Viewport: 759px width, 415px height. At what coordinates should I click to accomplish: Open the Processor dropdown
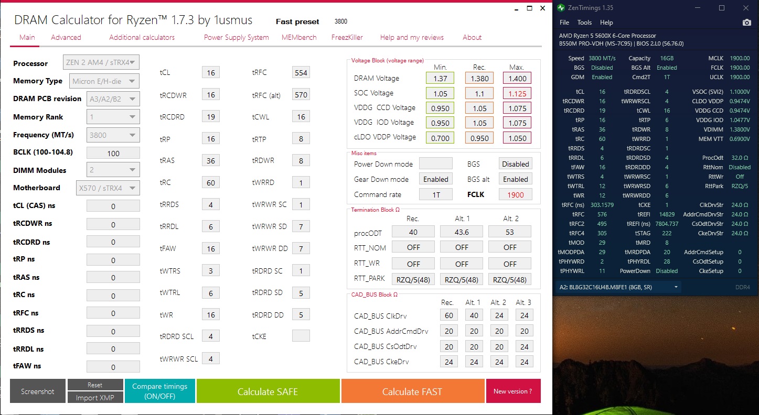101,63
